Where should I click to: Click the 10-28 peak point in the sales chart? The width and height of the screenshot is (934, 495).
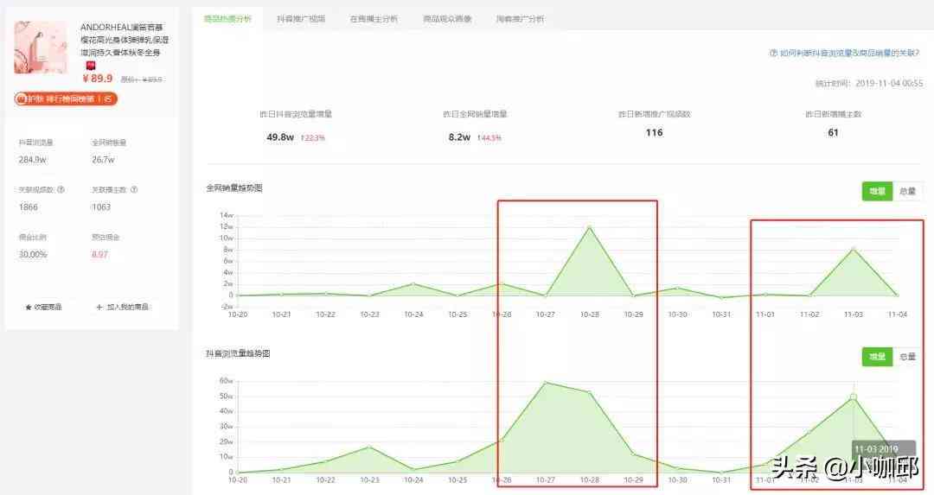pyautogui.click(x=589, y=227)
